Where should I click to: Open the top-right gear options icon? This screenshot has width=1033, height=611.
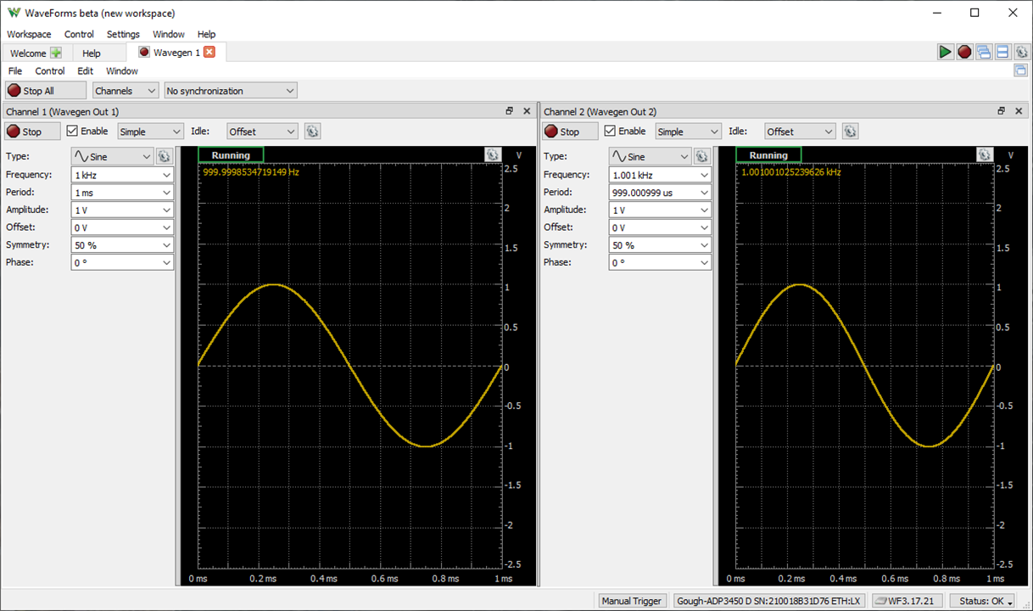click(x=1022, y=52)
